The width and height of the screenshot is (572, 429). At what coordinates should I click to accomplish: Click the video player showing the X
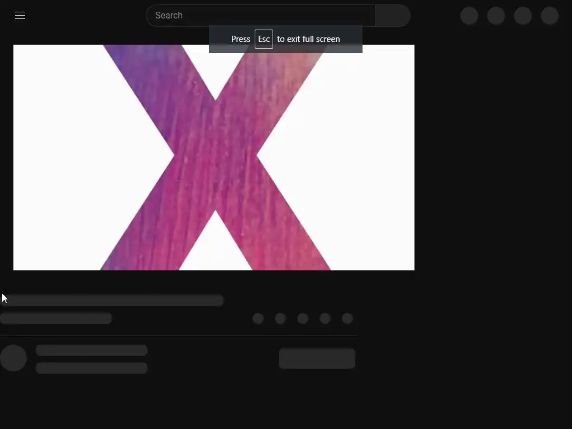point(214,158)
